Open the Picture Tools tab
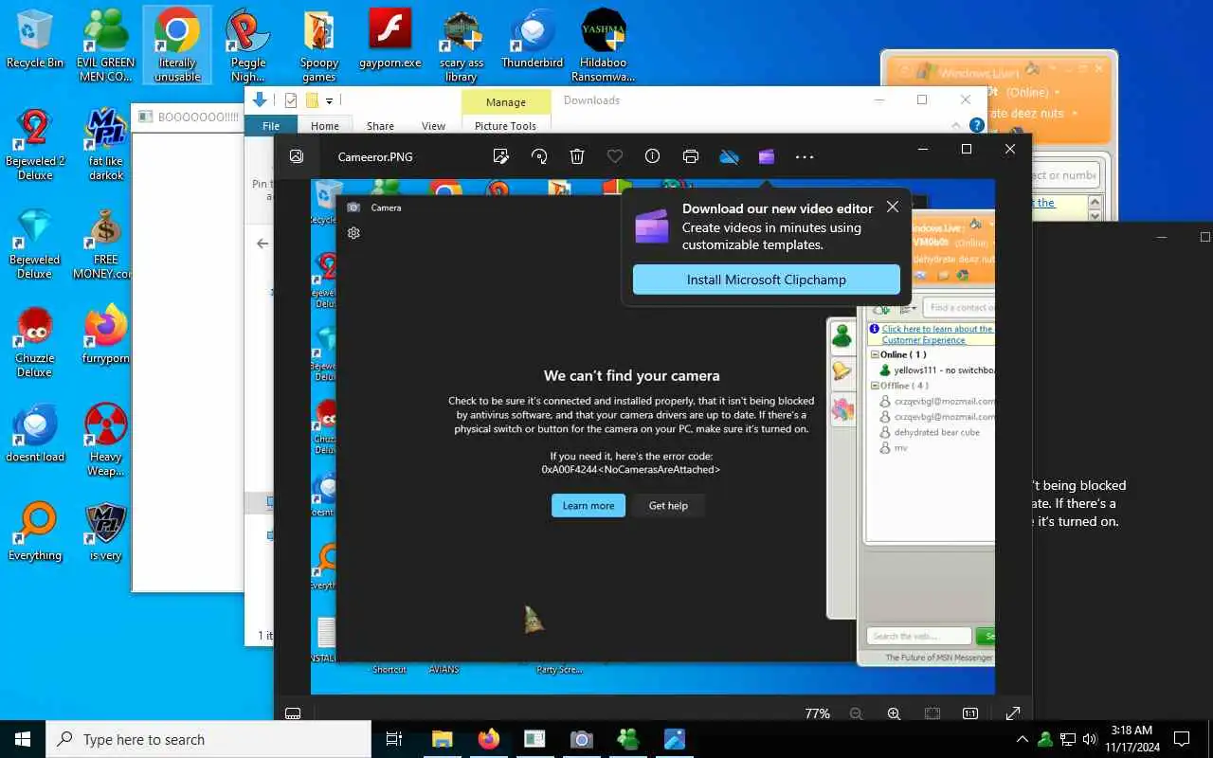The image size is (1213, 758). 506,125
